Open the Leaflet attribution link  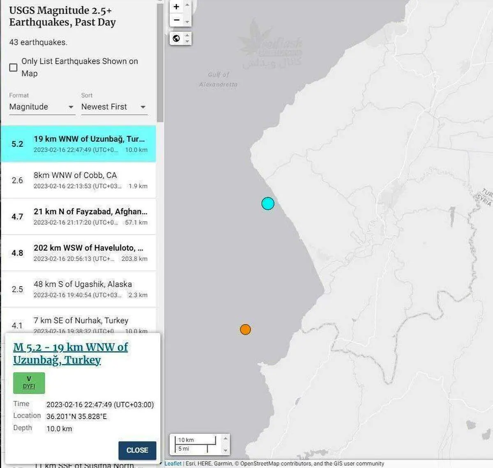coord(173,463)
